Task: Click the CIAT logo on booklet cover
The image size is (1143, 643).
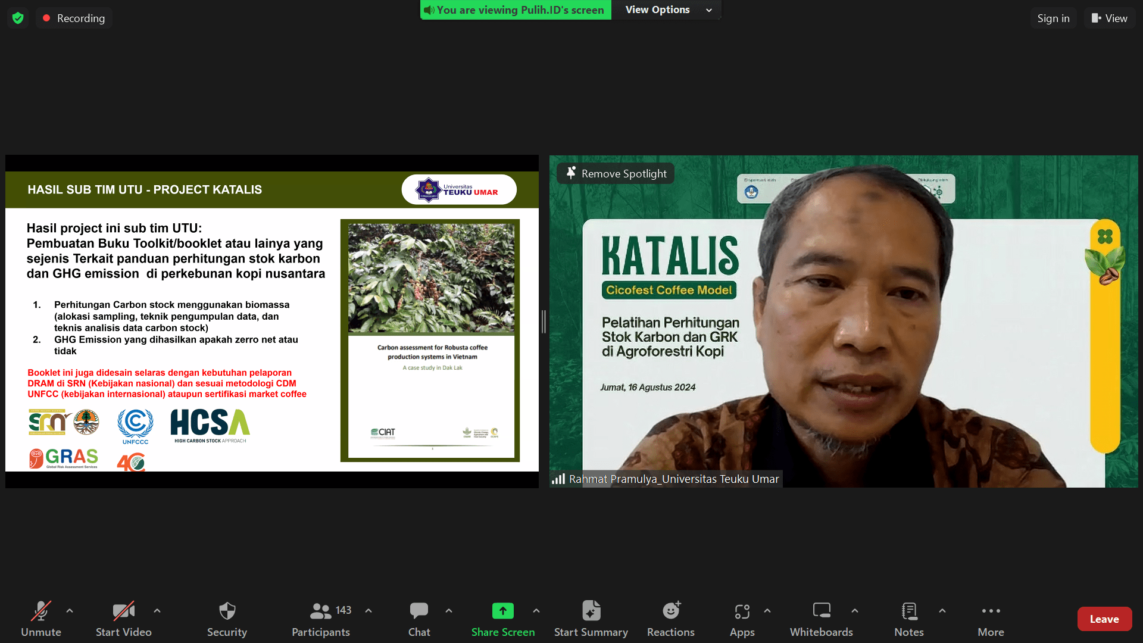Action: pyautogui.click(x=383, y=433)
